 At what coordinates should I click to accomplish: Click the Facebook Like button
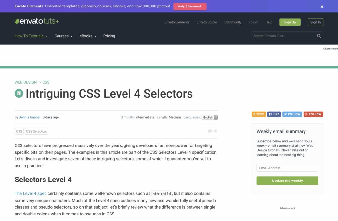(274, 114)
